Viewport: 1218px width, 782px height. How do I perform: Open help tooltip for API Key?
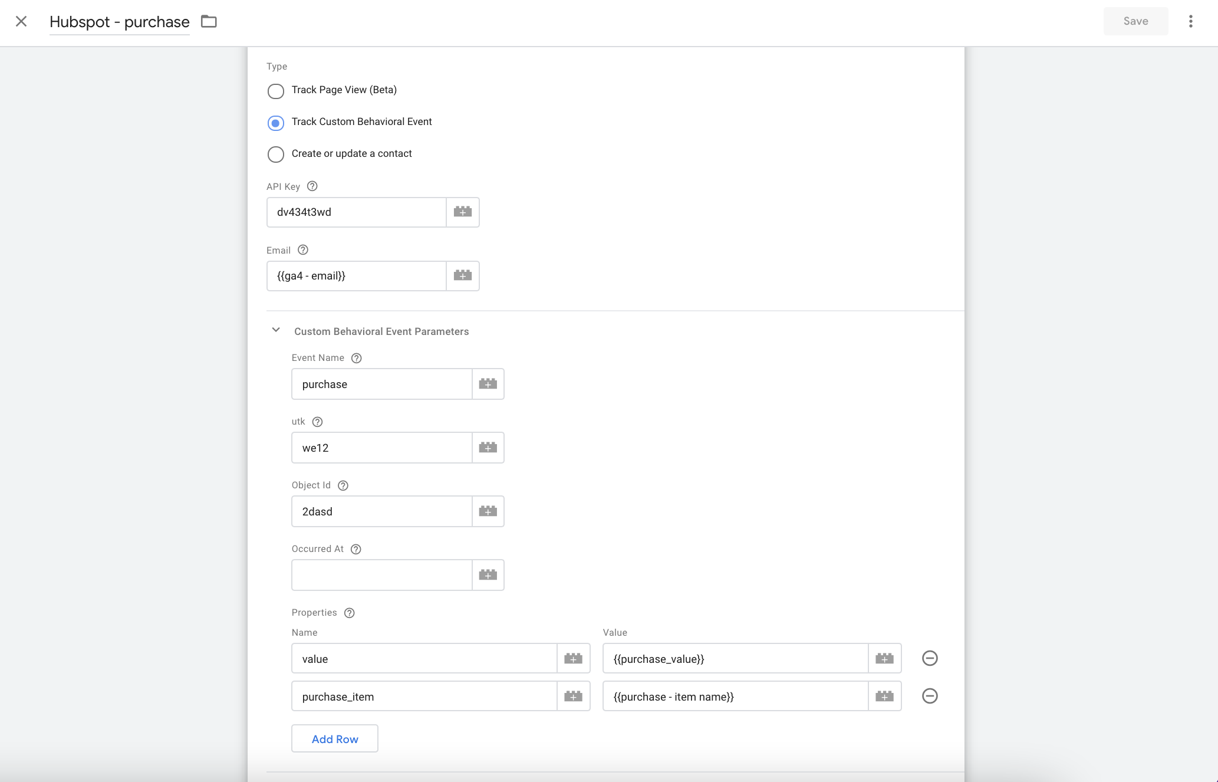312,186
